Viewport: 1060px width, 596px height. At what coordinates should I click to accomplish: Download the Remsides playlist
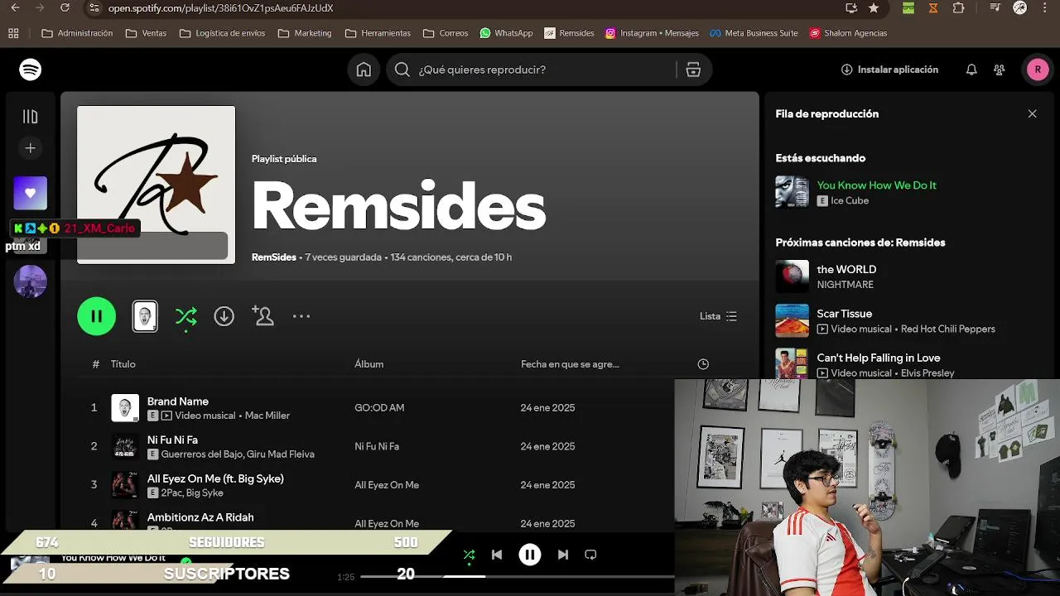pyautogui.click(x=224, y=316)
